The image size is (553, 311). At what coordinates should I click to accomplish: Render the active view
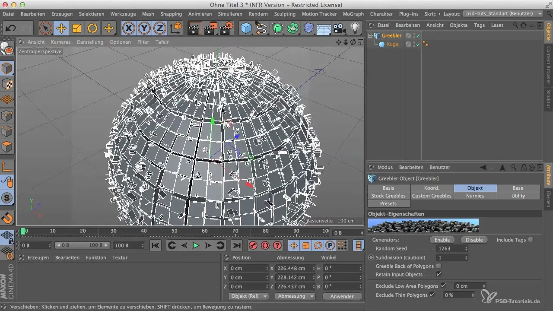pos(195,29)
